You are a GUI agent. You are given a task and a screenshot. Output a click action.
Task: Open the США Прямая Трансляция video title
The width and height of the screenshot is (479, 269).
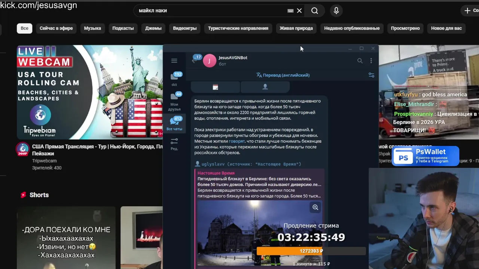pyautogui.click(x=97, y=150)
